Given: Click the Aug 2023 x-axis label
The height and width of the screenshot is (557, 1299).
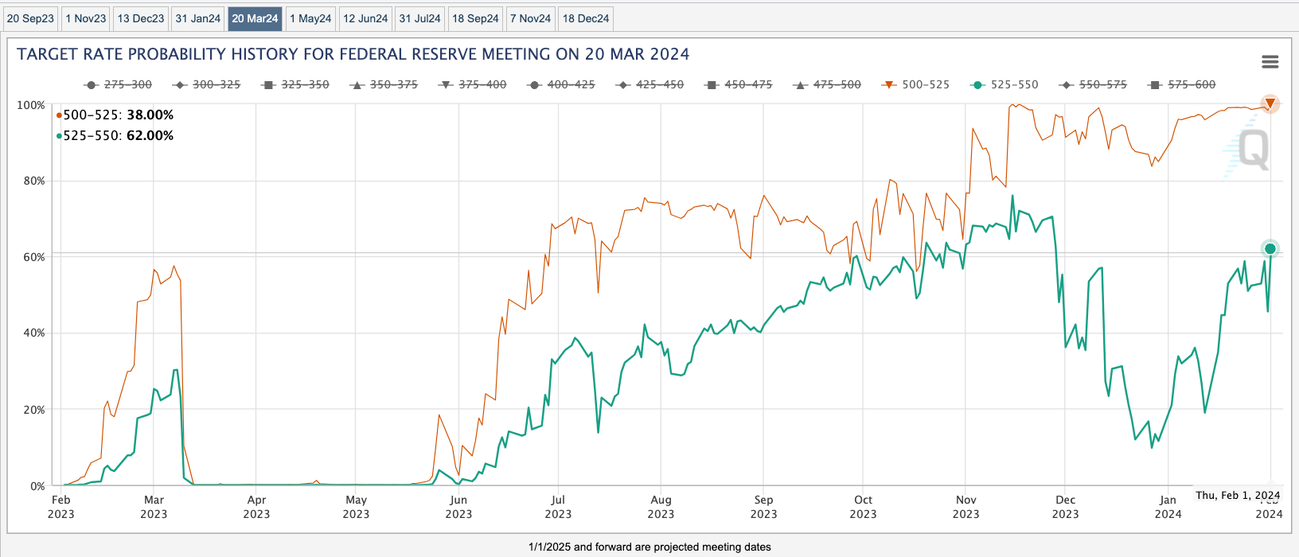Looking at the screenshot, I should [x=661, y=507].
